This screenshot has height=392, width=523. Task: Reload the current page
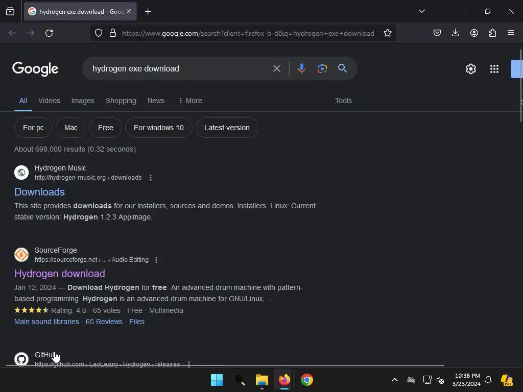49,33
